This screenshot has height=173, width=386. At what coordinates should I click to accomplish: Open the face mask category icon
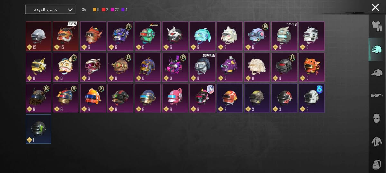(x=377, y=118)
